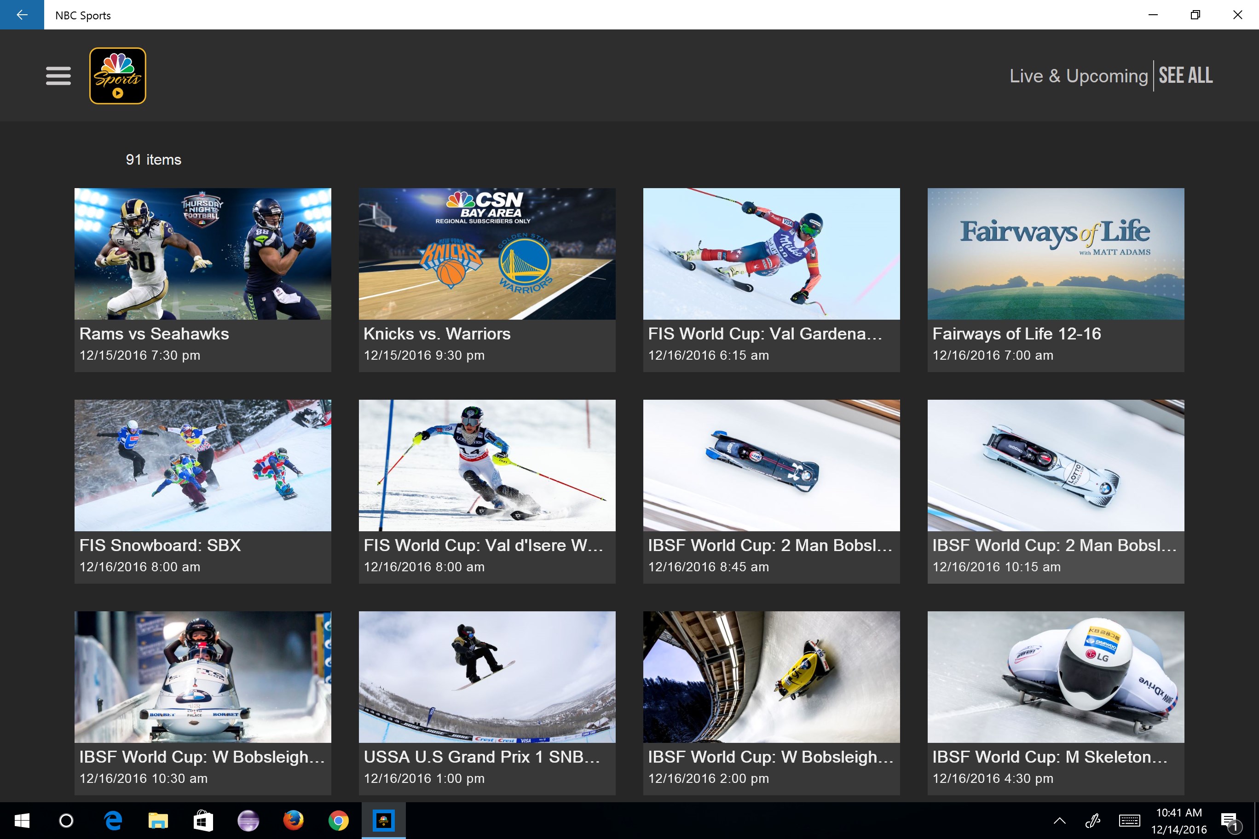Open Fairways of Life 12-16 show
This screenshot has height=839, width=1259.
1055,253
